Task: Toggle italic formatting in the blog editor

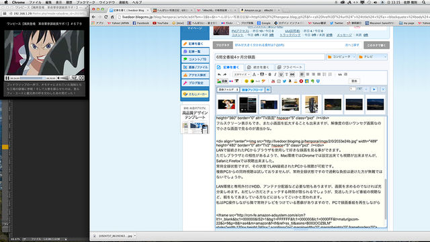Action: point(275,75)
